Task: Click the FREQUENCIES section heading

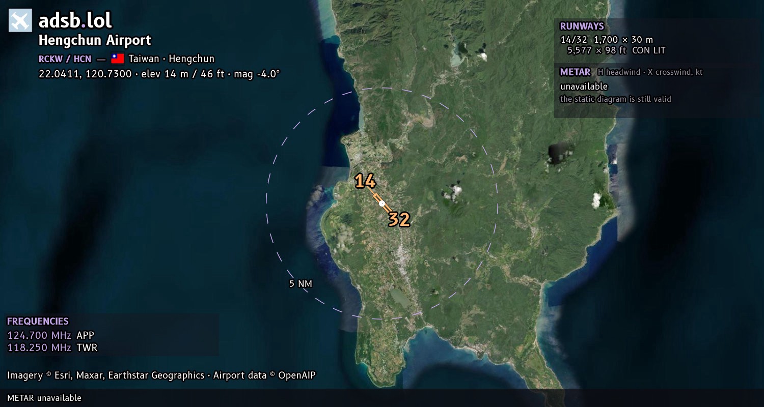Action: [38, 322]
